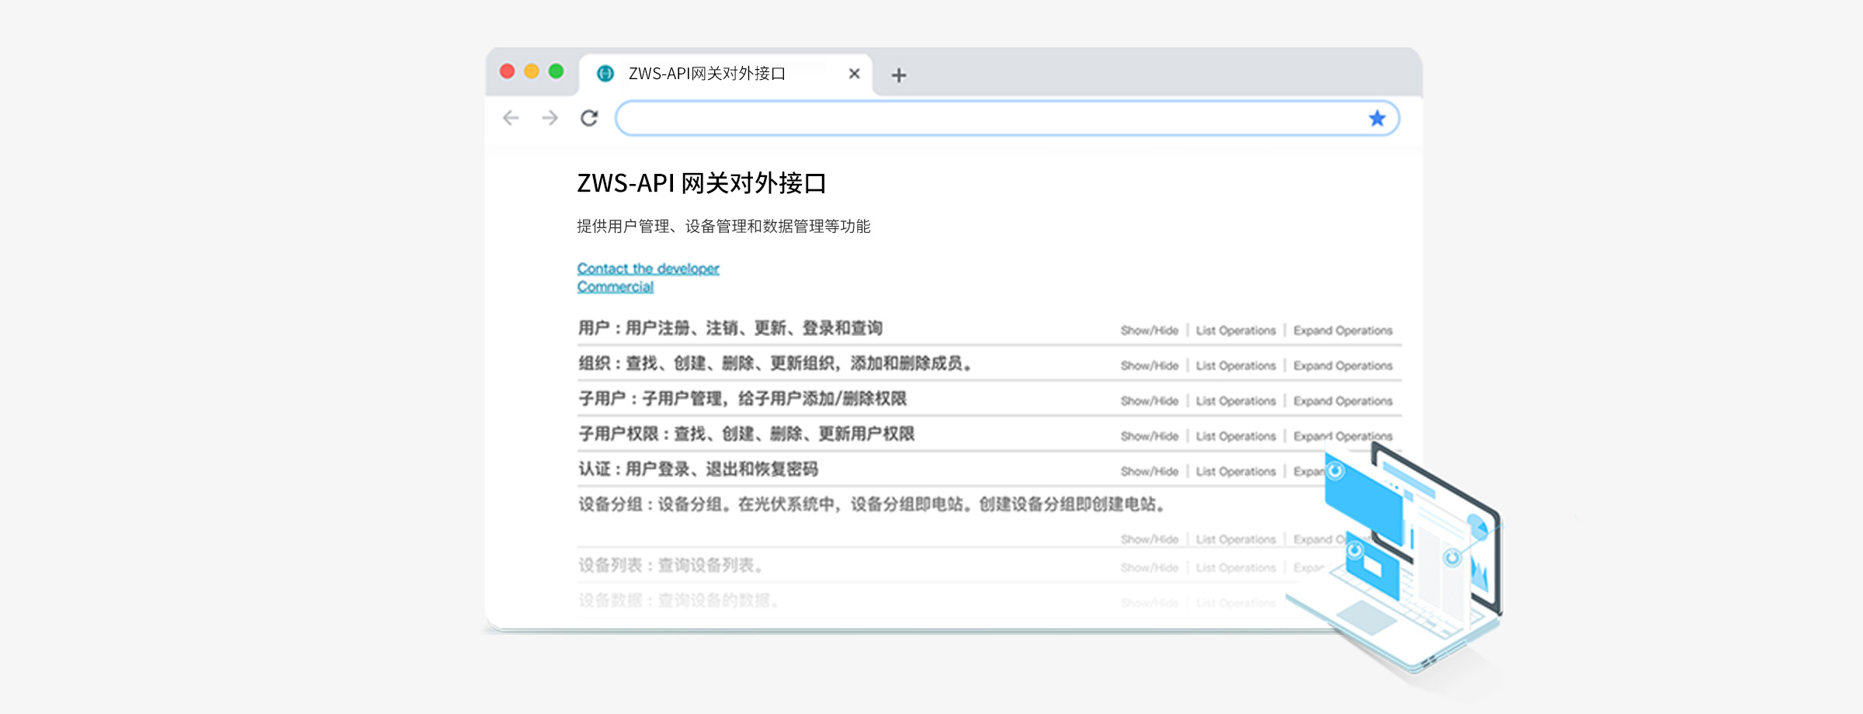The image size is (1863, 714).
Task: Click the browser forward arrow
Action: point(550,118)
